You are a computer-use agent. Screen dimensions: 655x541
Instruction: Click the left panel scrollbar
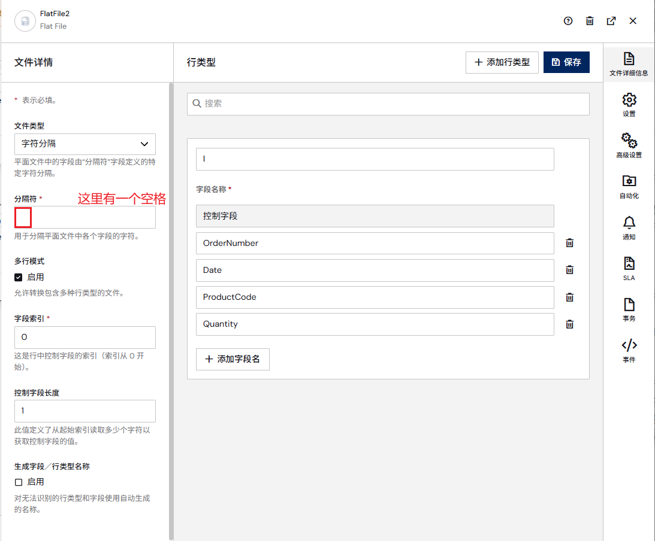pos(171,311)
